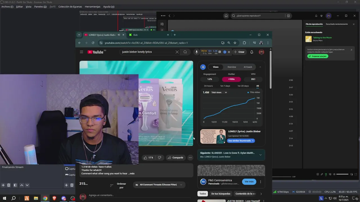Viewport: 360px width, 202px height.
Task: Click the Crear button on YouTube
Action: point(239,52)
